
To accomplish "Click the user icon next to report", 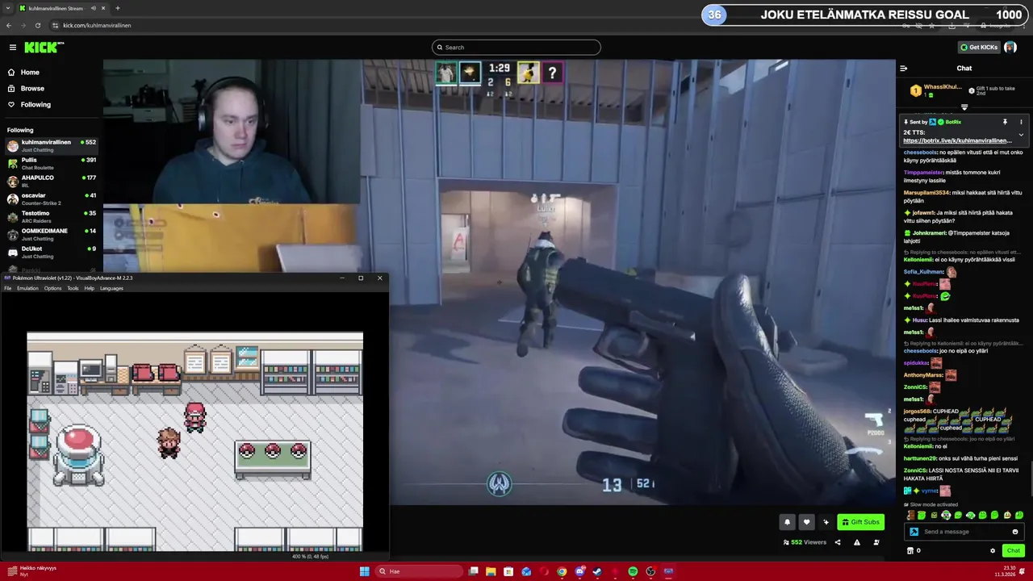I will [876, 542].
